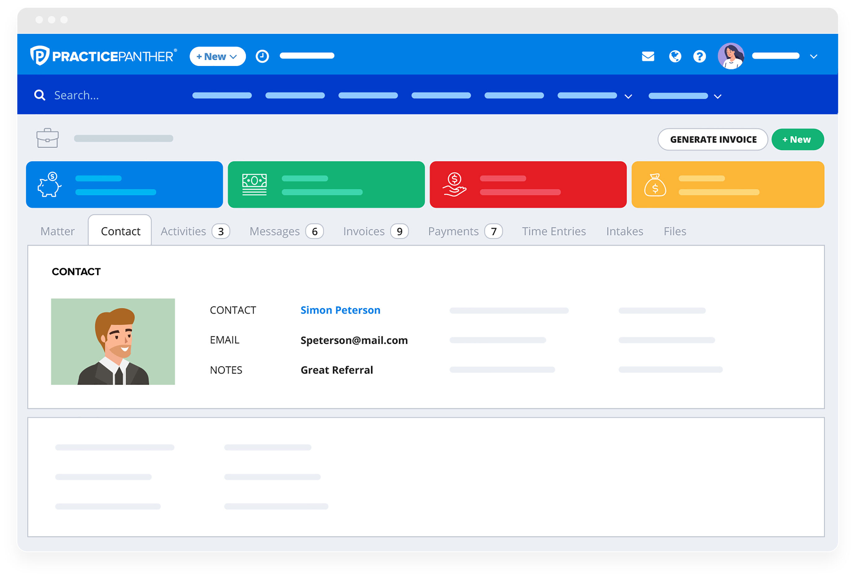Click the help question mark icon
This screenshot has height=579, width=856.
click(x=702, y=55)
